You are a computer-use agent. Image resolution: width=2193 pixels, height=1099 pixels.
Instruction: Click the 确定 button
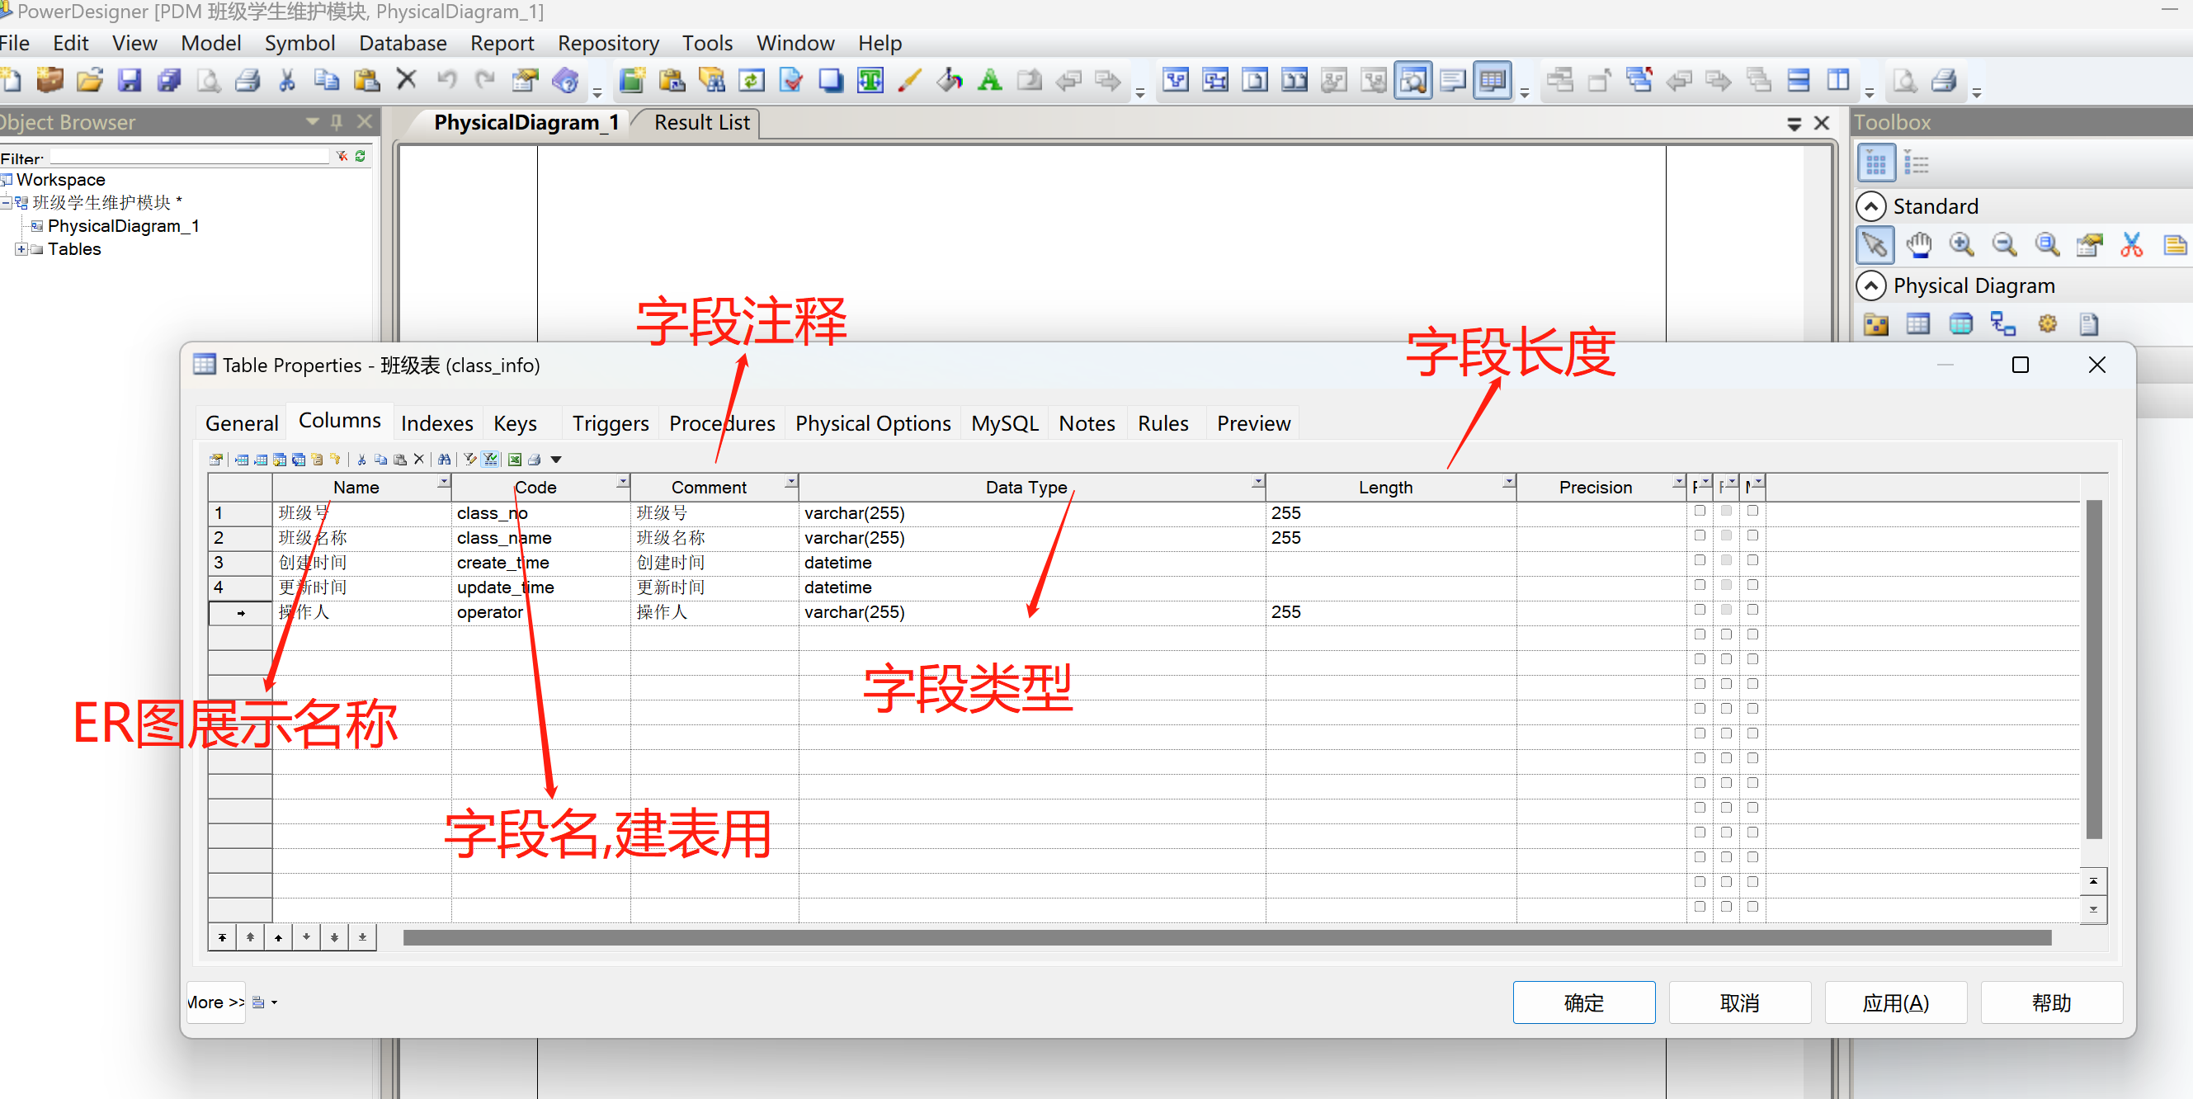[x=1583, y=1002]
